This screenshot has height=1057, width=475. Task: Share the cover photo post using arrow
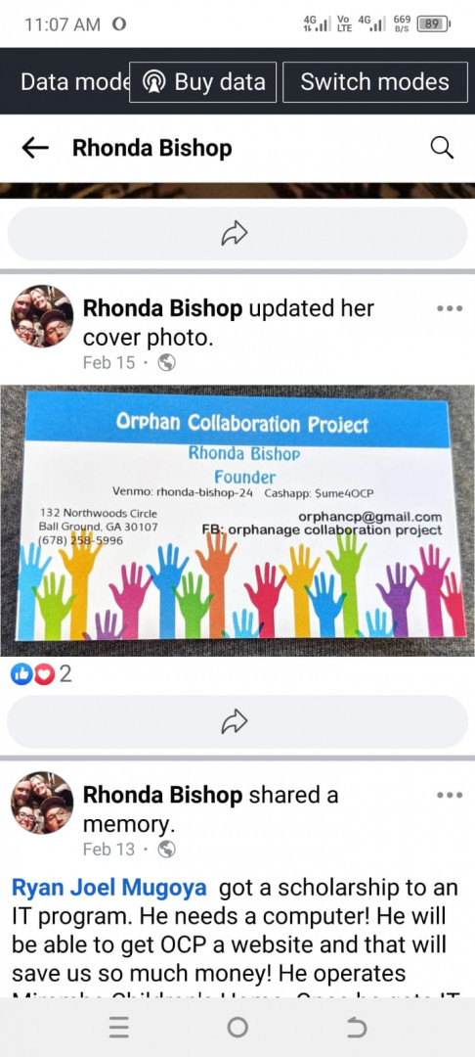tap(237, 721)
